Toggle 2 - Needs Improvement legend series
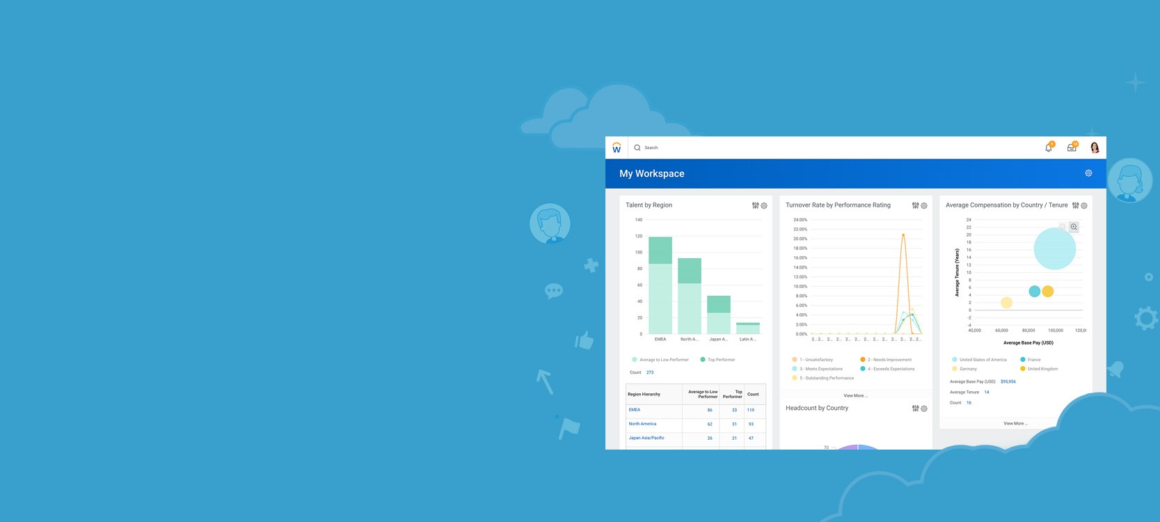Image resolution: width=1160 pixels, height=522 pixels. [x=889, y=360]
